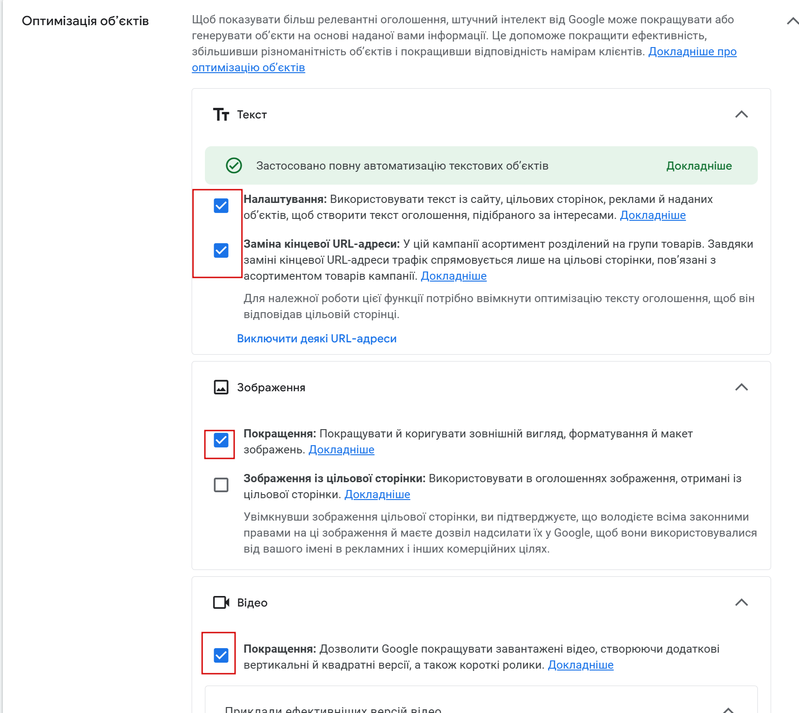This screenshot has width=799, height=713.
Task: Click the green checkmark circle icon
Action: pos(234,165)
